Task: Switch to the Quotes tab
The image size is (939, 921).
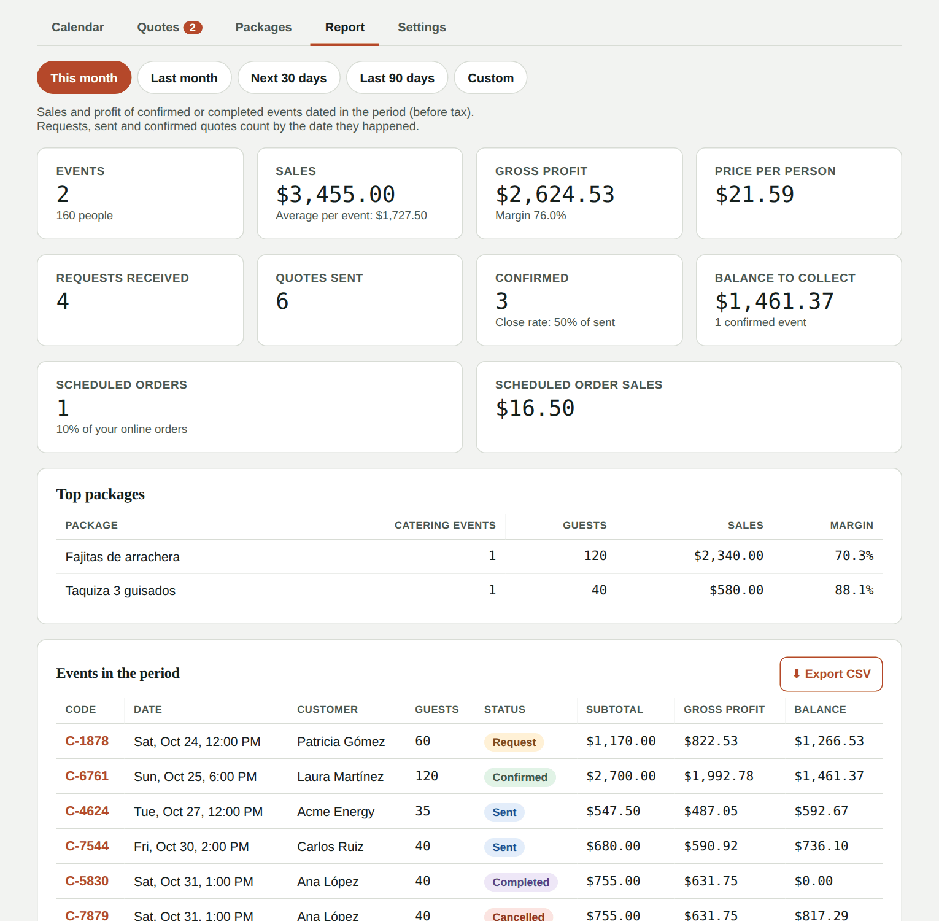Action: (169, 27)
